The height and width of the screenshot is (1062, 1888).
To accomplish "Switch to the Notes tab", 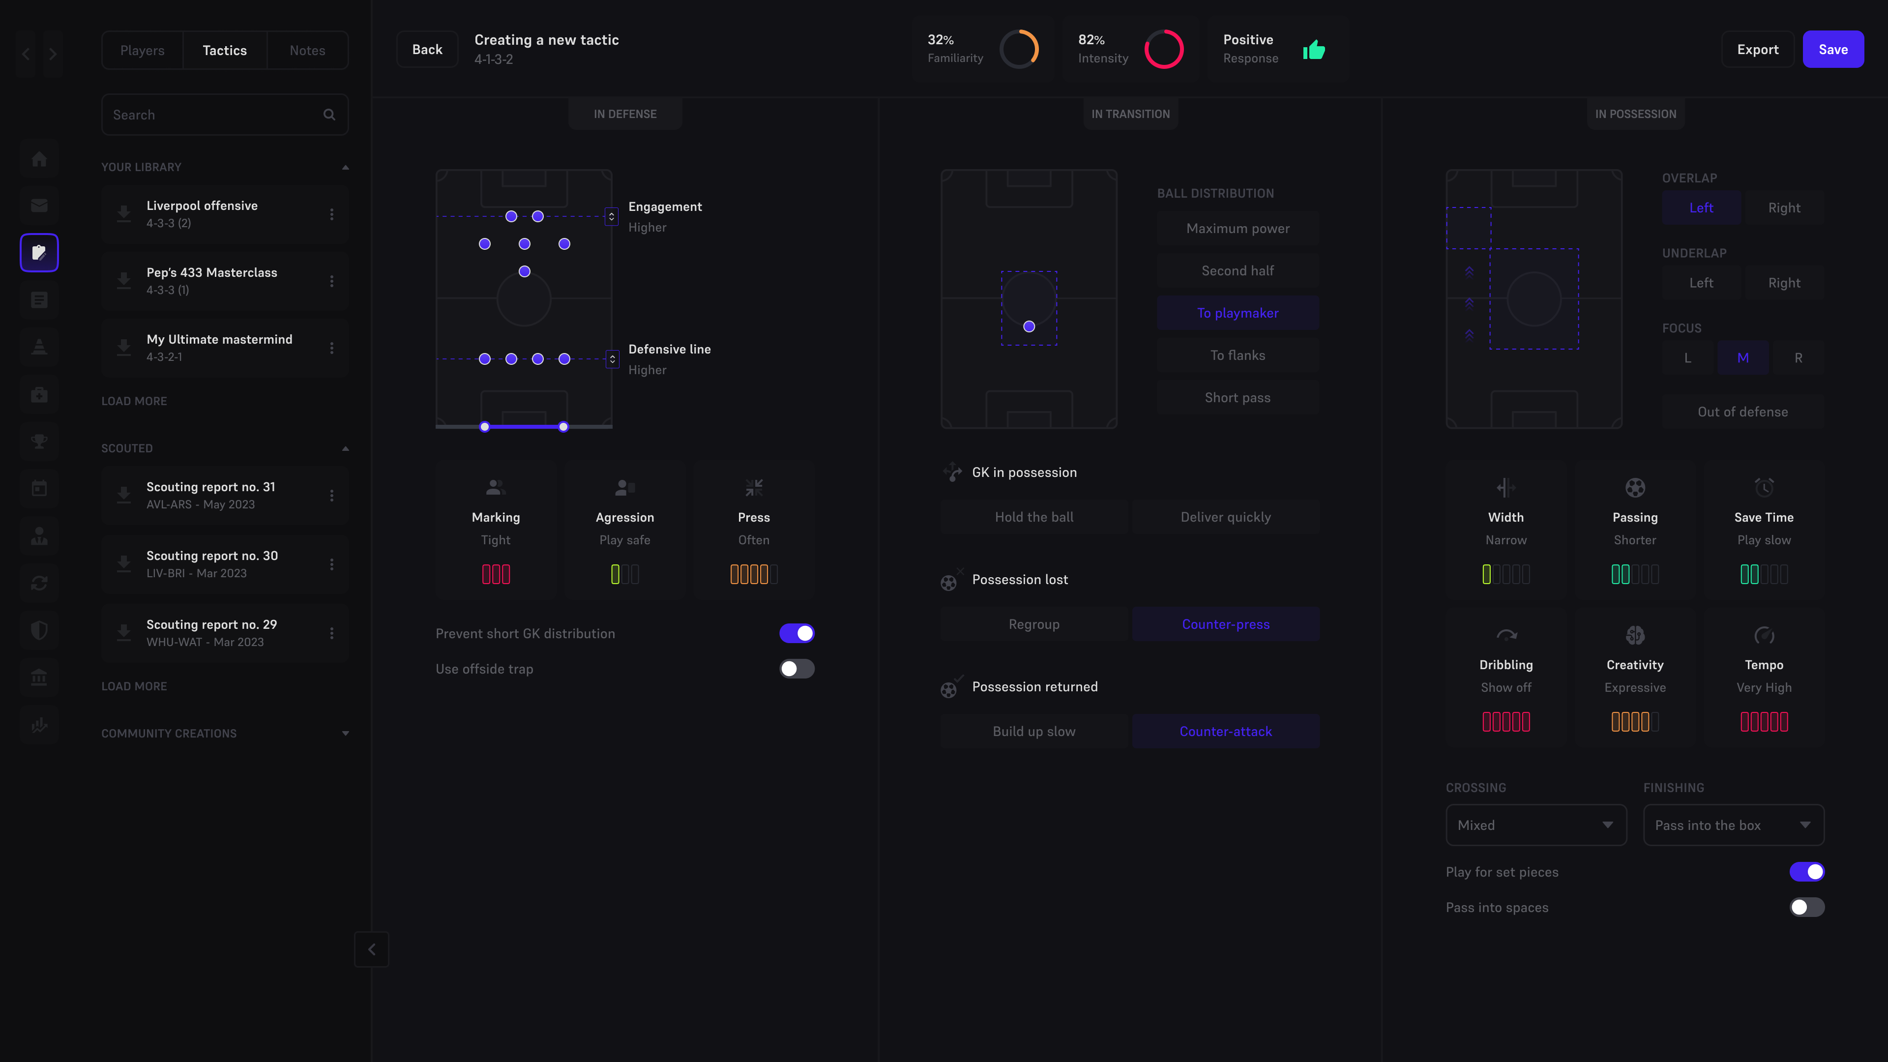I will pos(307,50).
